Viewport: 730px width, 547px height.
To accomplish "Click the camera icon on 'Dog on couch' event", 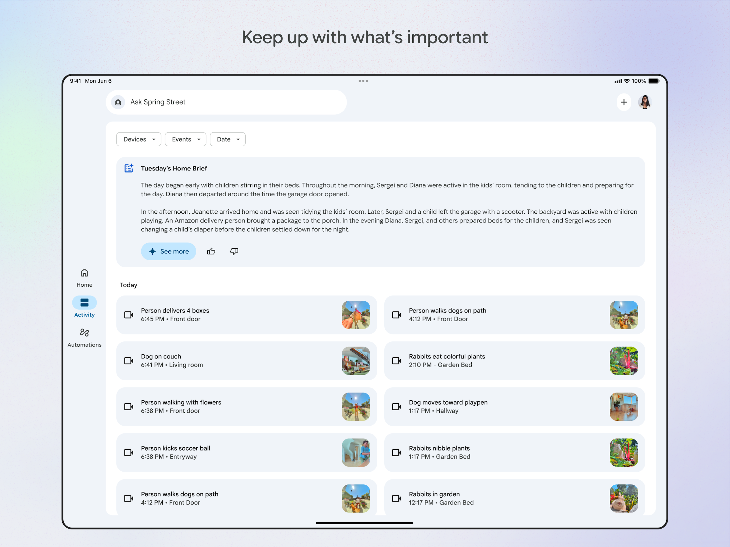I will click(x=129, y=361).
